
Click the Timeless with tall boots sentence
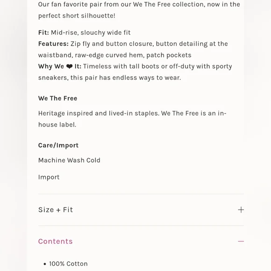point(157,66)
